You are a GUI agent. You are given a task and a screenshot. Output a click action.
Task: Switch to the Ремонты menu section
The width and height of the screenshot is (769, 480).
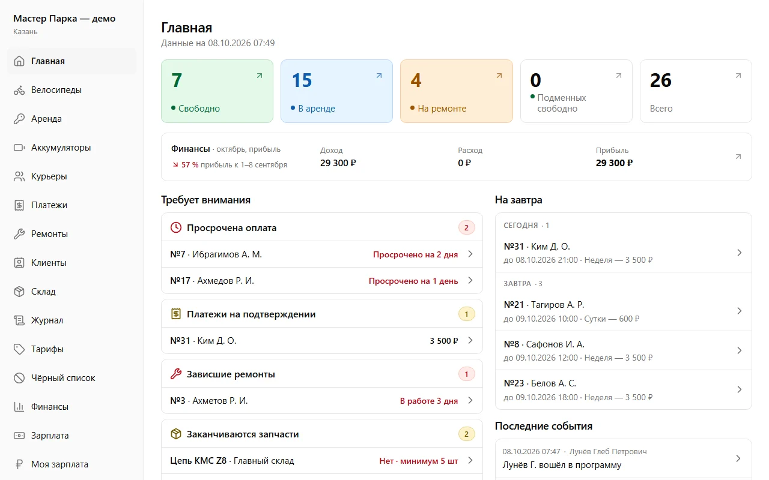point(72,234)
